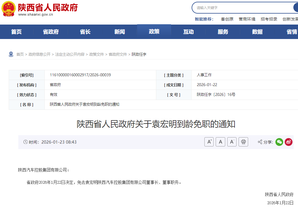Click the location icon before the breadcrumb
This screenshot has height=208, width=298.
click(x=11, y=54)
